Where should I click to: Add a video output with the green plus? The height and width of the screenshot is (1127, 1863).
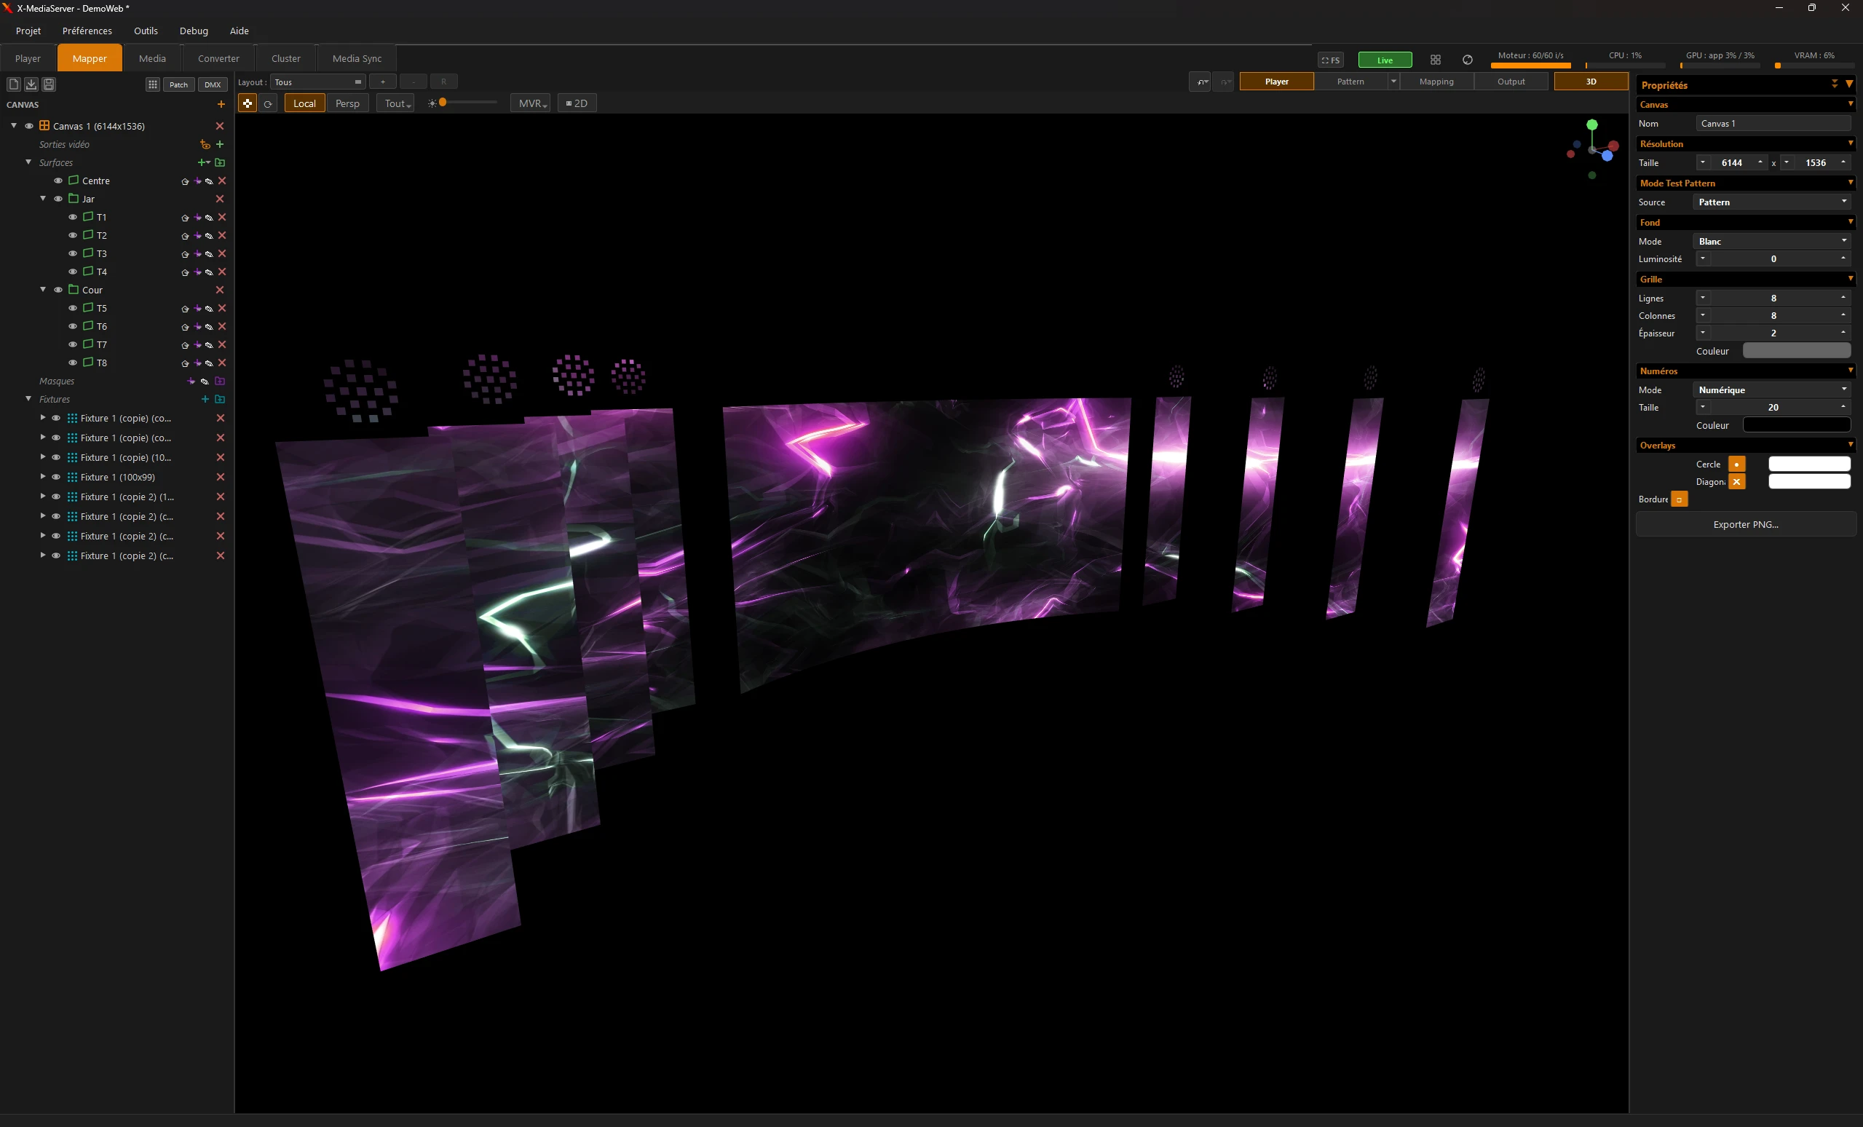click(x=220, y=144)
